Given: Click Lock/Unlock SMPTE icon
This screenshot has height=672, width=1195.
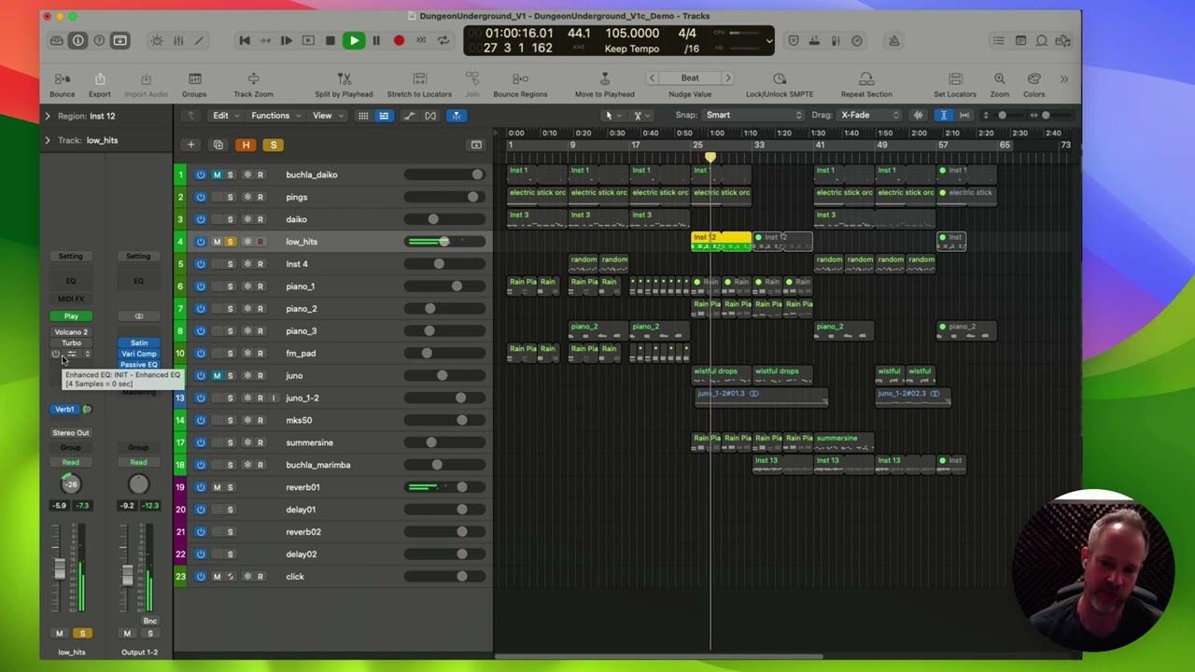Looking at the screenshot, I should click(x=780, y=79).
